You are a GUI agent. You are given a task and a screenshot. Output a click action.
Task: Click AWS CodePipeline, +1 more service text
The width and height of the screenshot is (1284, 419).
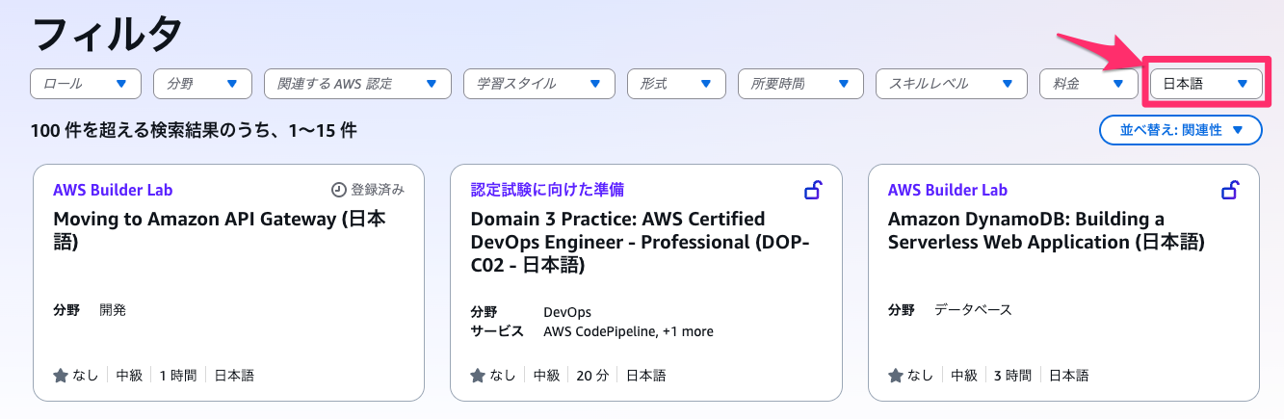pyautogui.click(x=628, y=331)
